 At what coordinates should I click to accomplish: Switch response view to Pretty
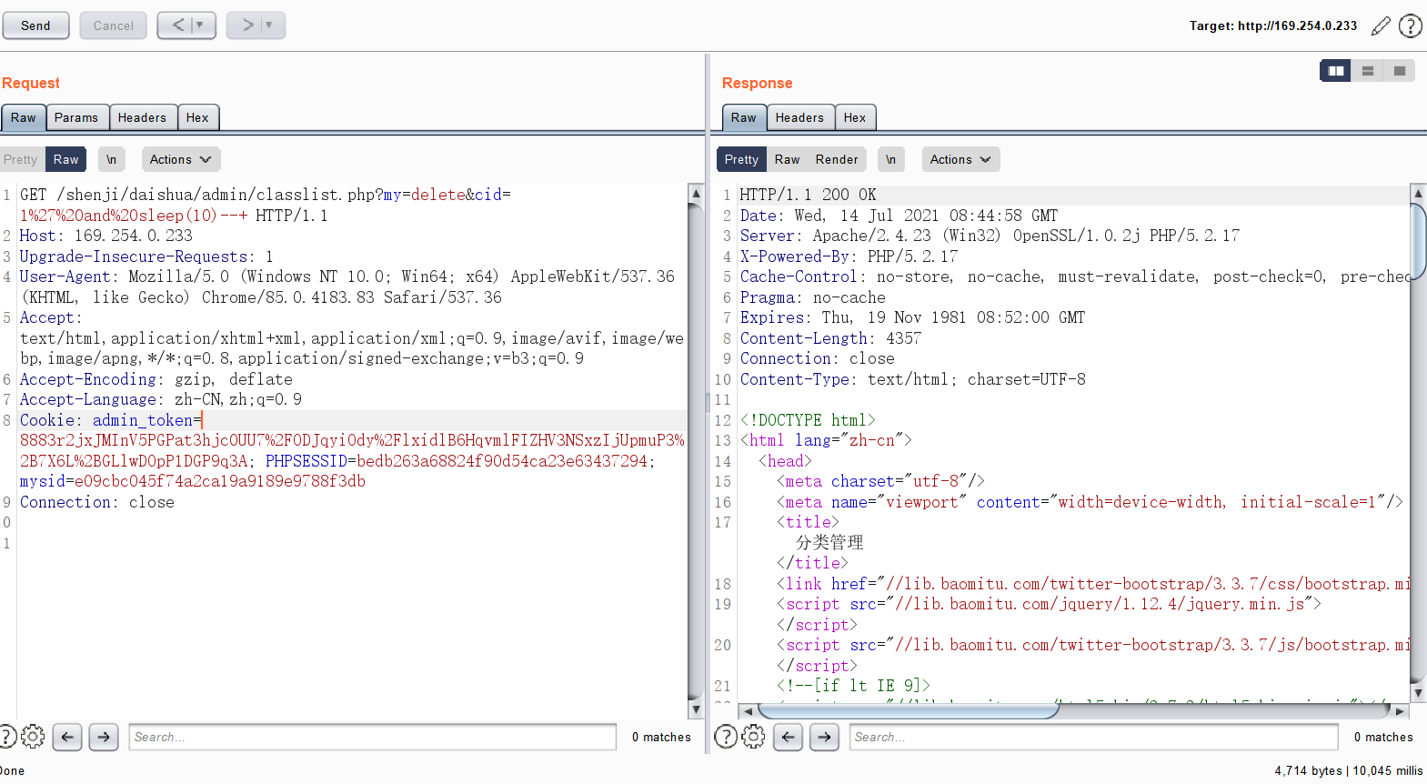(x=741, y=159)
